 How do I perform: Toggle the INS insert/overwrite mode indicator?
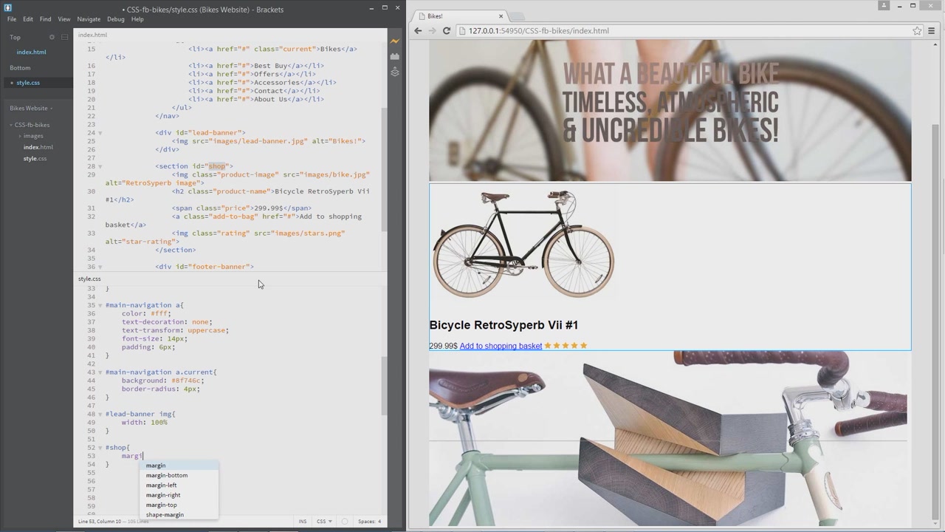pos(302,522)
